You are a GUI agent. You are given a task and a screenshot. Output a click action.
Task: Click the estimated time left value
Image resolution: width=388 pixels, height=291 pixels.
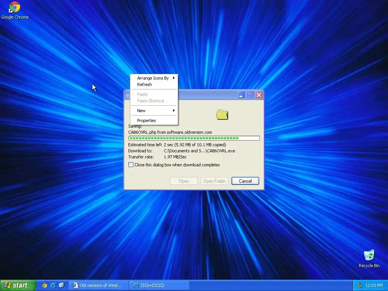click(195, 145)
